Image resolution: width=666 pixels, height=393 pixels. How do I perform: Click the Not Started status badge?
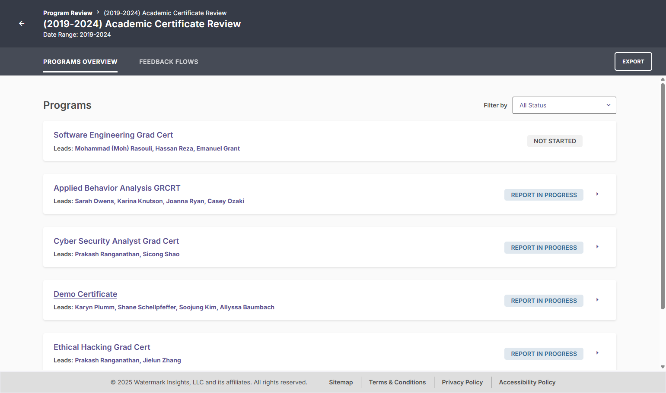coord(555,141)
